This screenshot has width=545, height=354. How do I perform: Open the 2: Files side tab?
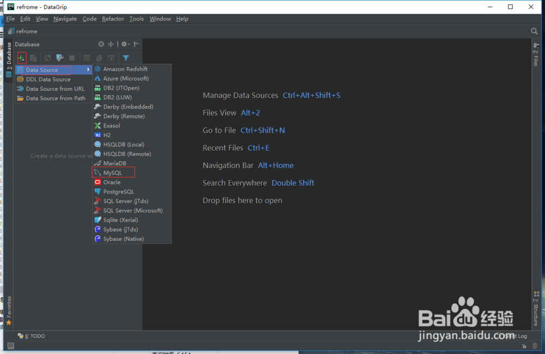pyautogui.click(x=536, y=55)
